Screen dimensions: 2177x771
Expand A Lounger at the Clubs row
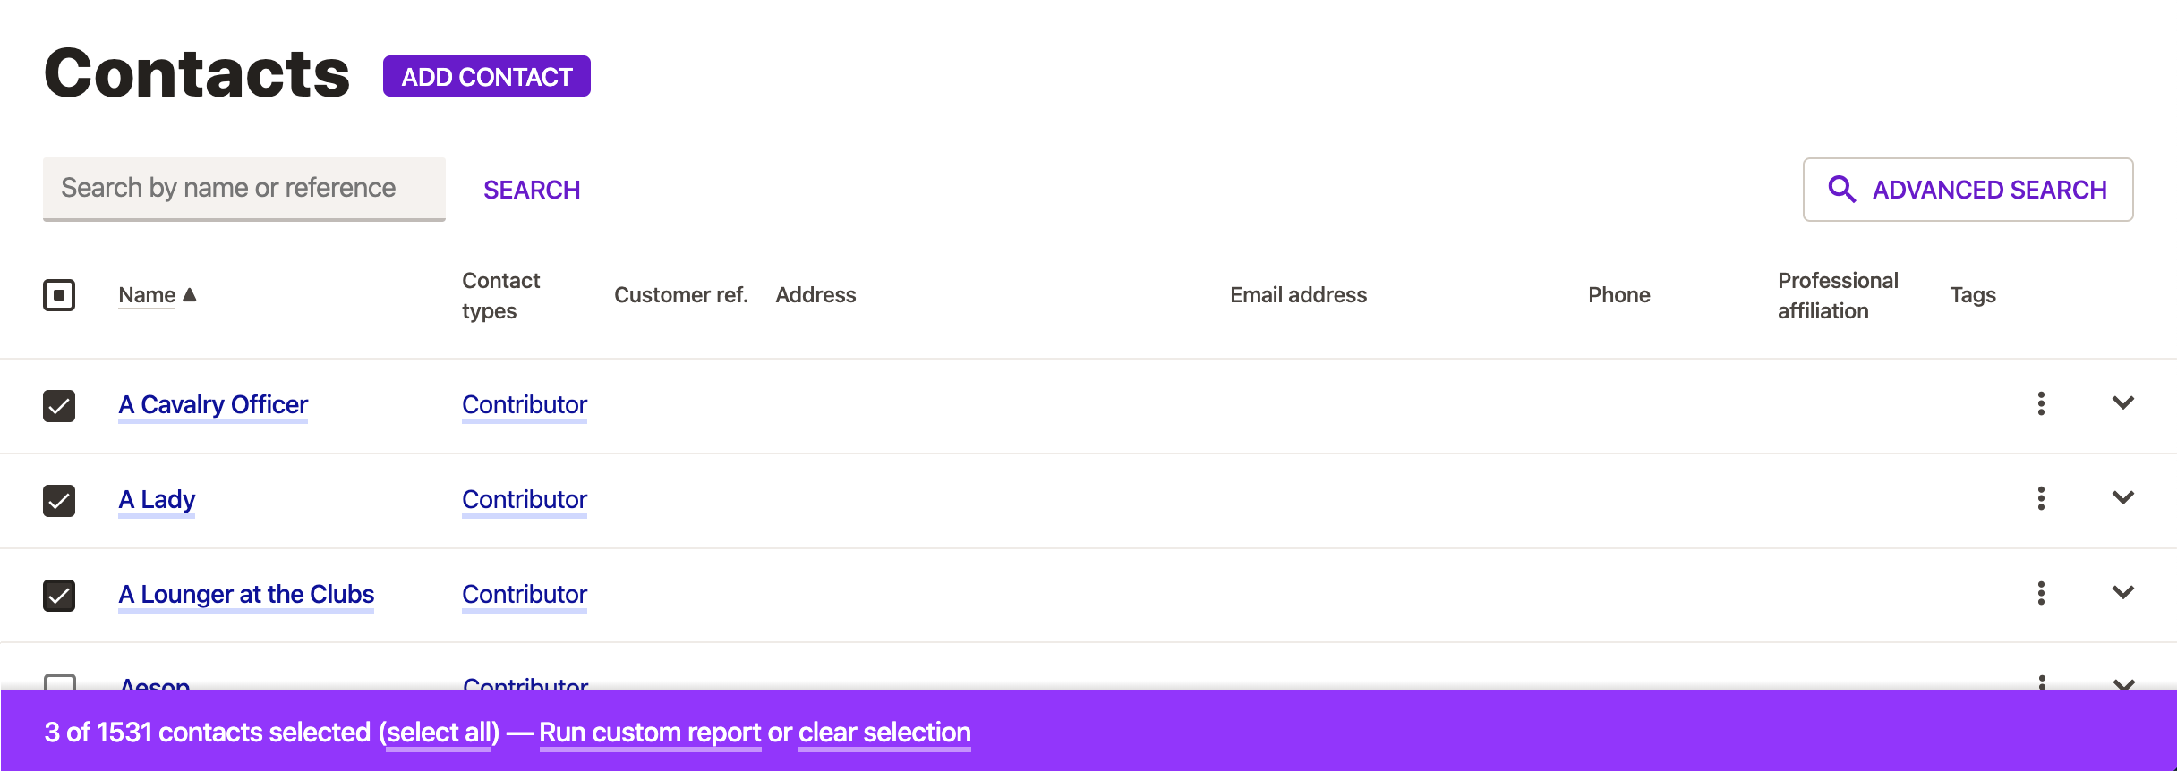(x=2122, y=593)
